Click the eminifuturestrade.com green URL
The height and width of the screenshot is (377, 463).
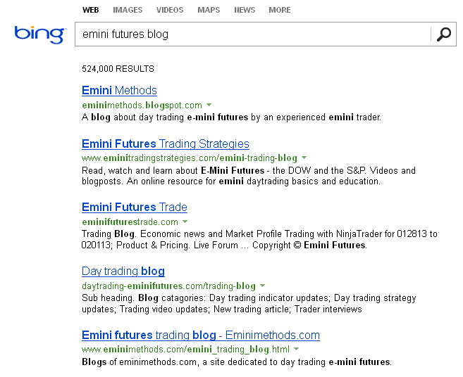point(130,222)
